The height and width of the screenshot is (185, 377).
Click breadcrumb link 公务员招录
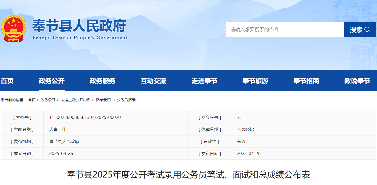(x=126, y=100)
